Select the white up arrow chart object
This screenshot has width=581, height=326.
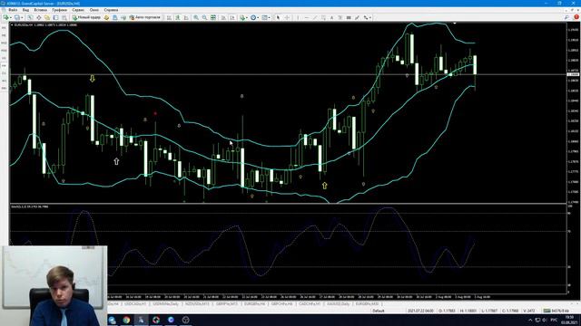tap(116, 161)
